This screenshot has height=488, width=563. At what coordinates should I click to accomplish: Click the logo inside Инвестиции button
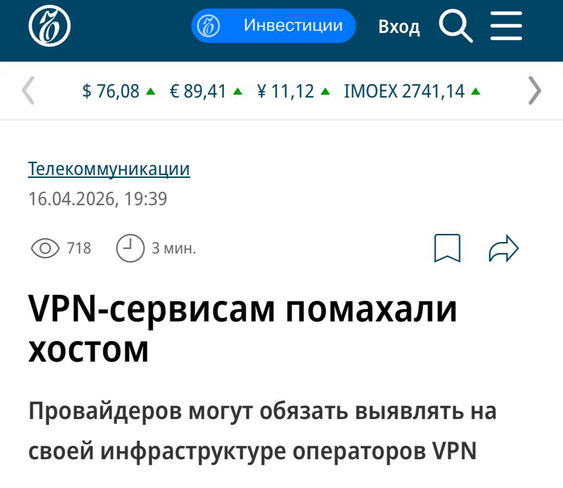[x=208, y=26]
